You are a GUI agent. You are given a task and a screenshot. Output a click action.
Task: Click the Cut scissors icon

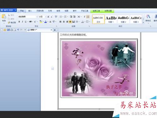point(9,15)
